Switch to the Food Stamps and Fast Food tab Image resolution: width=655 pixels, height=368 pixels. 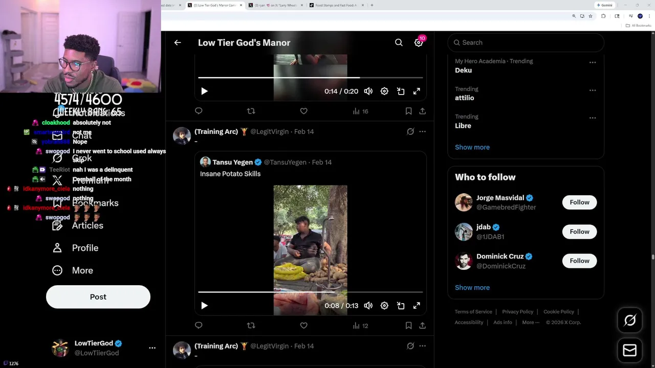tap(336, 5)
